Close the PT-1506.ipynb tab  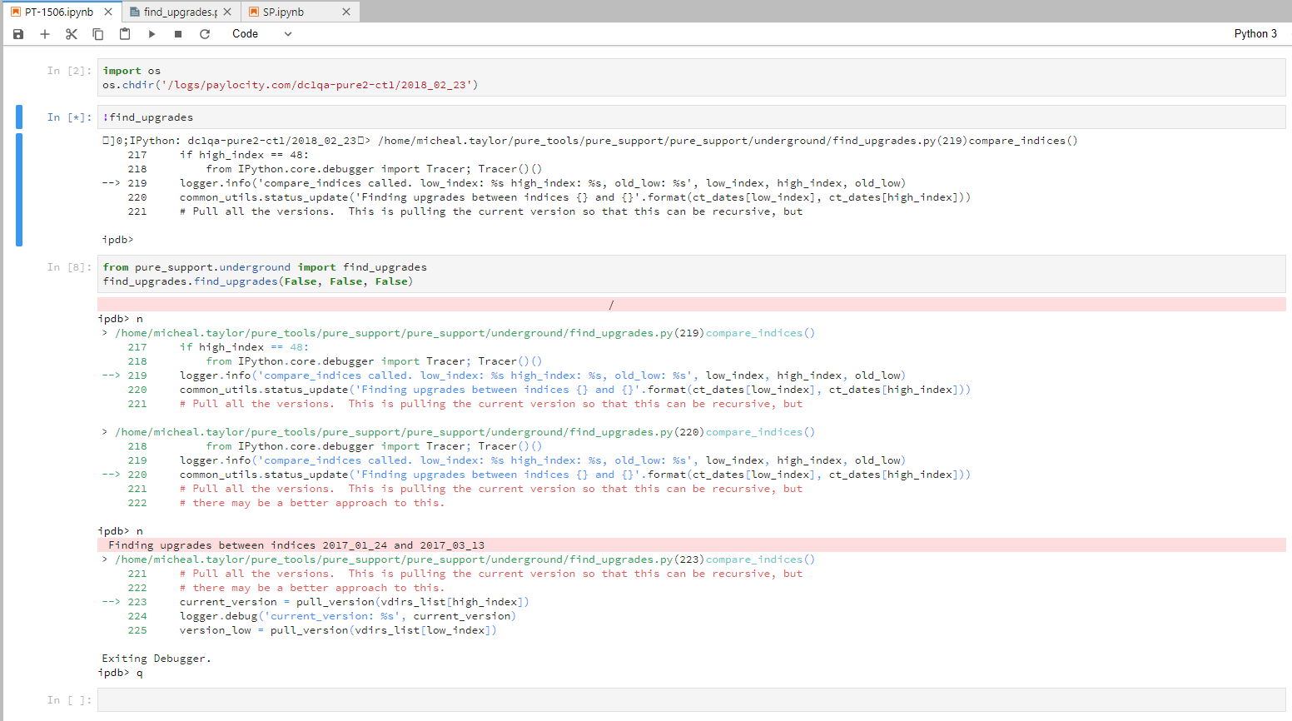coord(108,12)
